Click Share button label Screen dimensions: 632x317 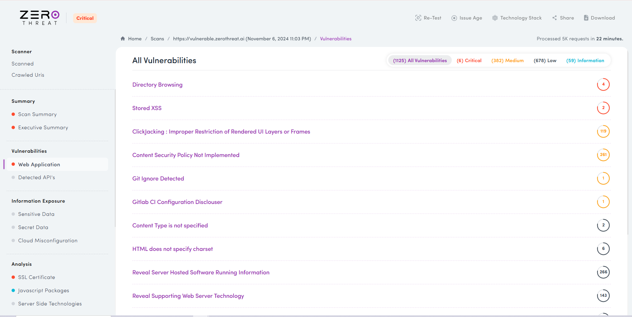click(x=567, y=18)
